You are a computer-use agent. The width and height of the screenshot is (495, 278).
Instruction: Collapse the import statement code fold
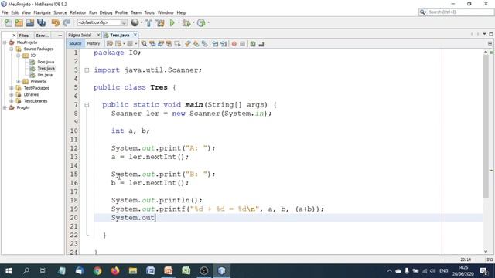[x=87, y=70]
